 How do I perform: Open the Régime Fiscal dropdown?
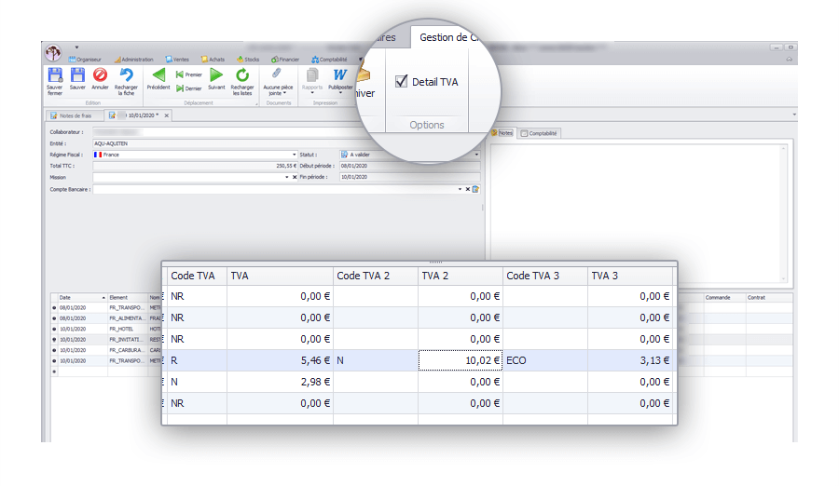pos(294,155)
